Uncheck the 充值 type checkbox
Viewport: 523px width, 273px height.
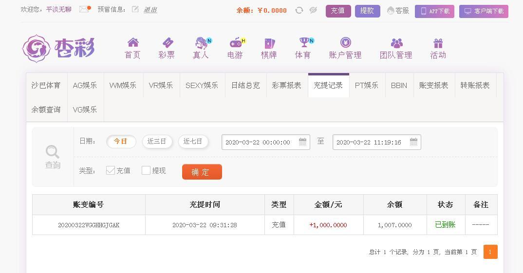point(111,170)
